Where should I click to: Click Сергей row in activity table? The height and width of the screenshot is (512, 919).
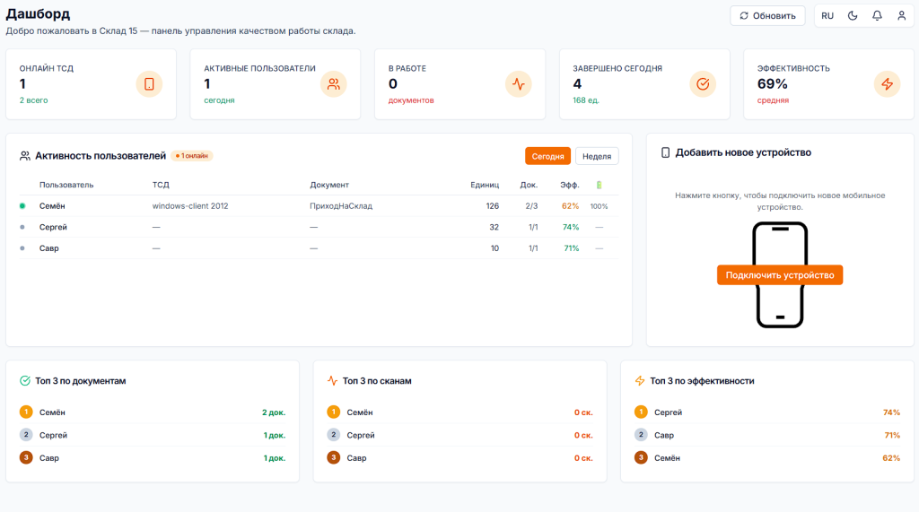click(53, 227)
